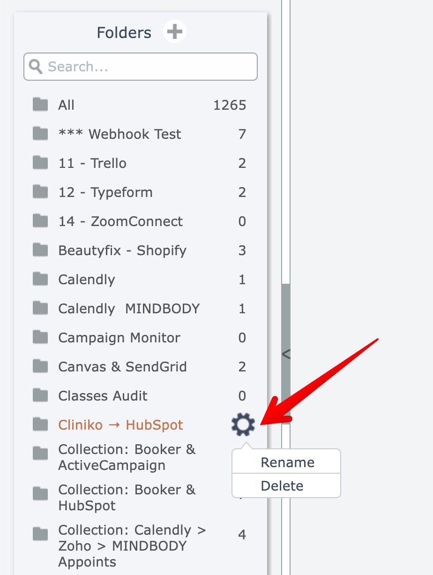Click the folder icon beside 11 - Trello
Viewport: 433px width, 575px height.
point(41,163)
